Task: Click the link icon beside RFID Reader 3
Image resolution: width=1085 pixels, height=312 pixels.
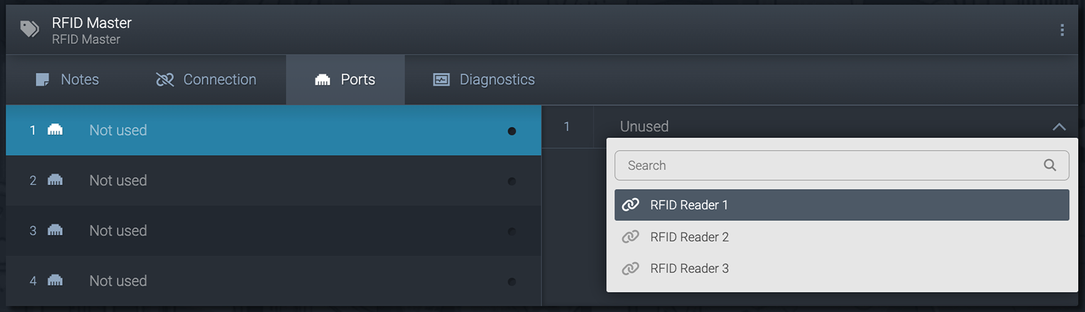Action: [x=630, y=269]
